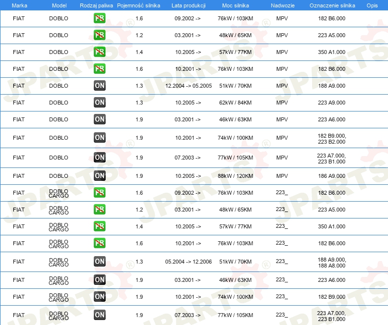Click the engine code 223 A9.000
The image size is (388, 325).
pos(331,103)
